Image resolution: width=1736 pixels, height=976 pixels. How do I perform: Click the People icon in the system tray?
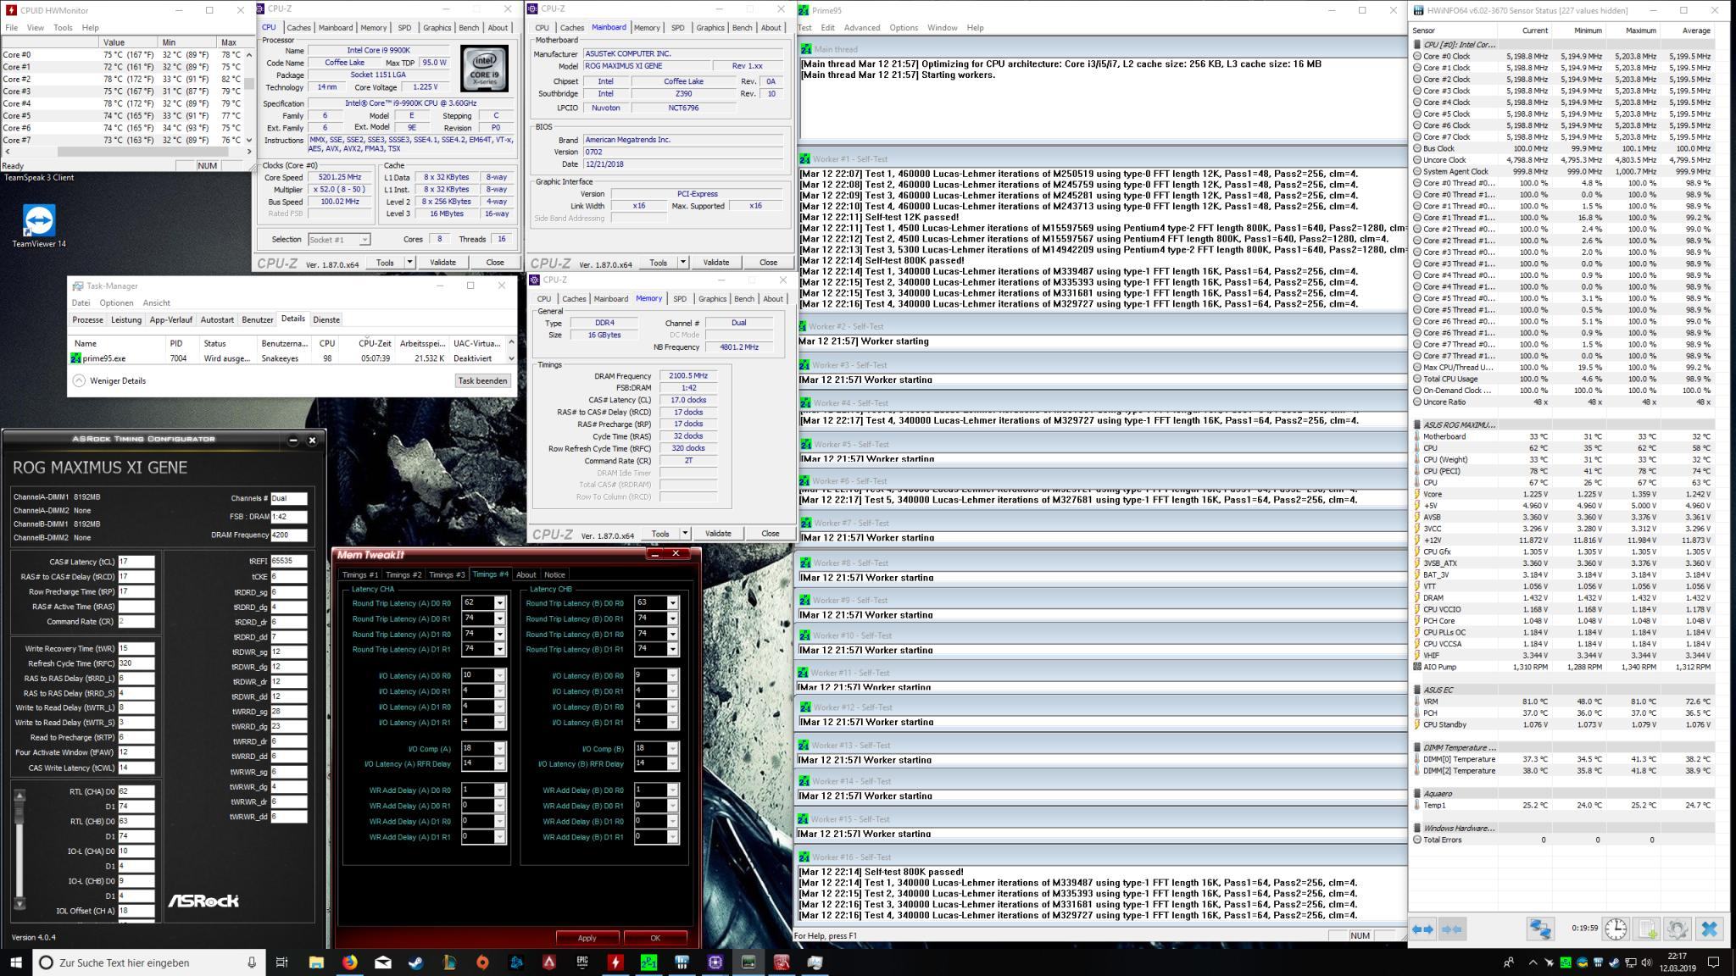tap(1509, 962)
